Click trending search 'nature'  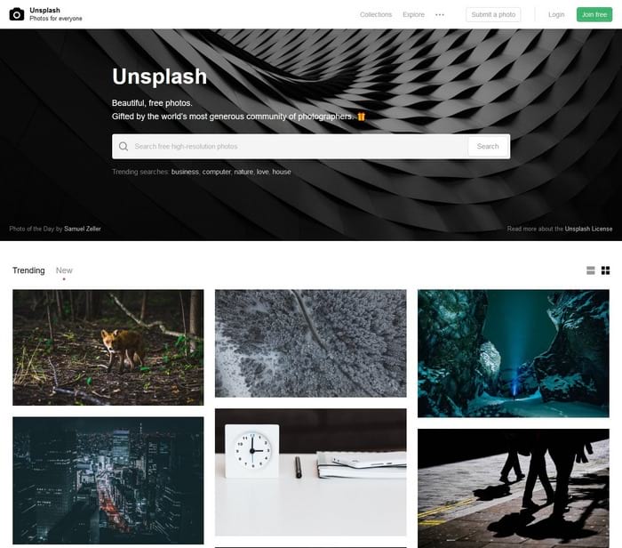click(x=243, y=172)
